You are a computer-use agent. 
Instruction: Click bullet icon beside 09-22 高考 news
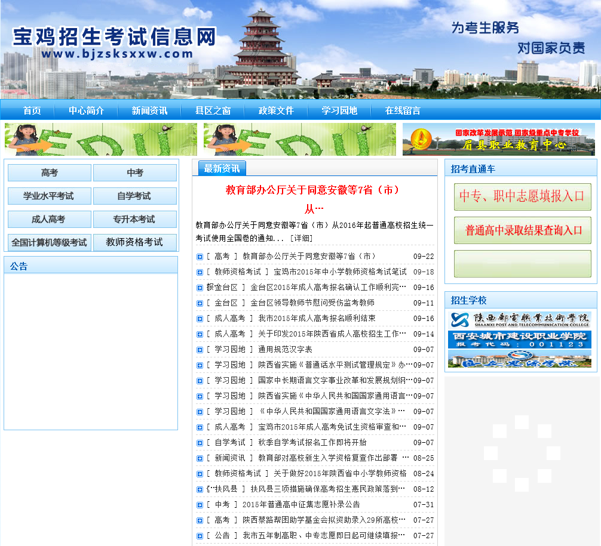point(200,257)
